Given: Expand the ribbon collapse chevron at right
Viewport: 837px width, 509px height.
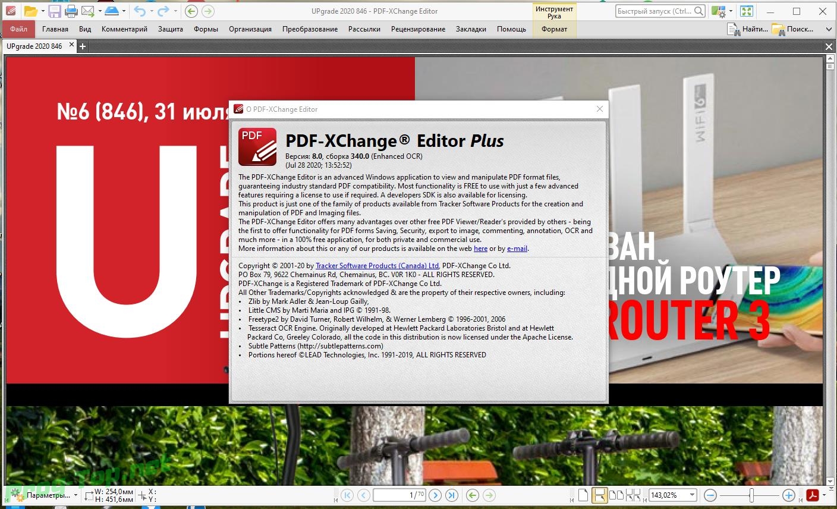Looking at the screenshot, I should pos(829,29).
